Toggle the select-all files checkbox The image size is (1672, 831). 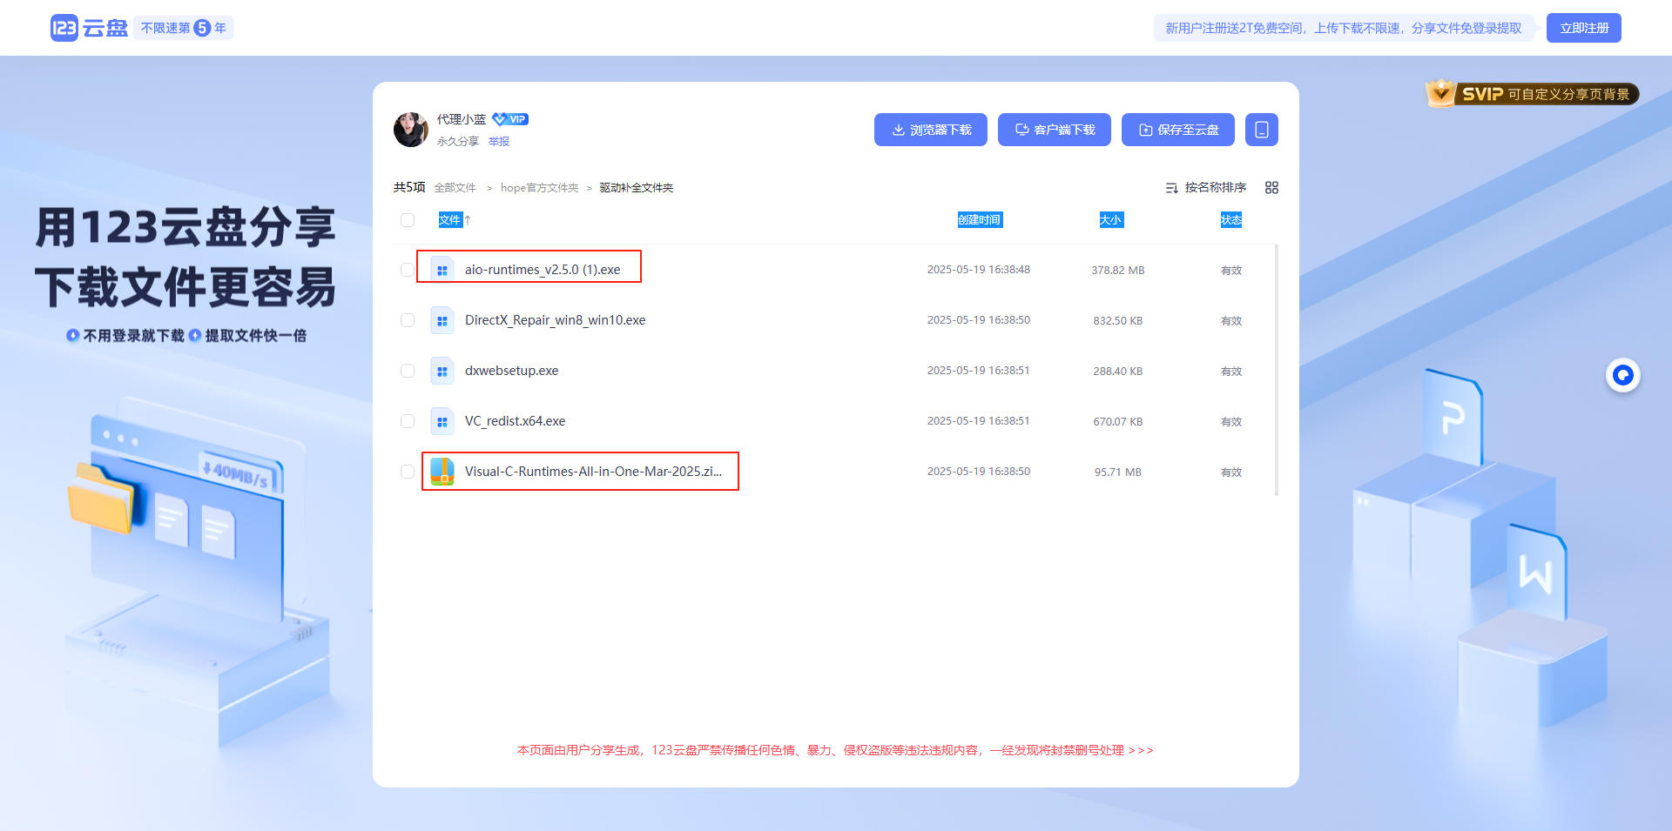(x=408, y=220)
